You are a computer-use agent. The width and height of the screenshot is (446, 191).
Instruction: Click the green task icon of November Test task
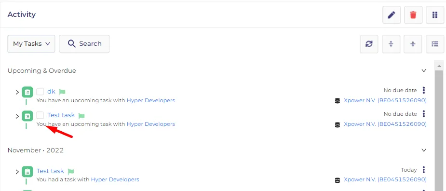pyautogui.click(x=27, y=172)
